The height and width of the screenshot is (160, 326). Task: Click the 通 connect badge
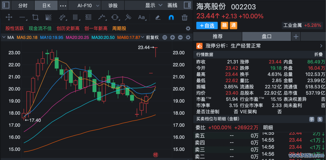233,25
